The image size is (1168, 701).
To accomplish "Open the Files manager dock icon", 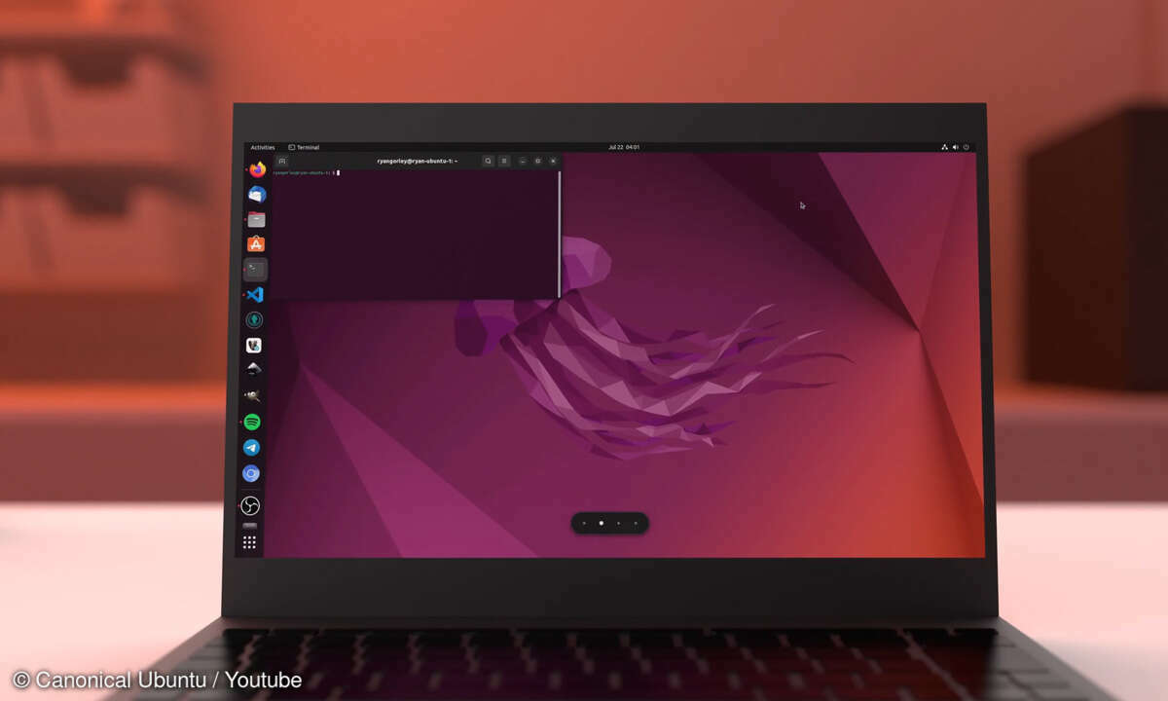I will [x=256, y=219].
